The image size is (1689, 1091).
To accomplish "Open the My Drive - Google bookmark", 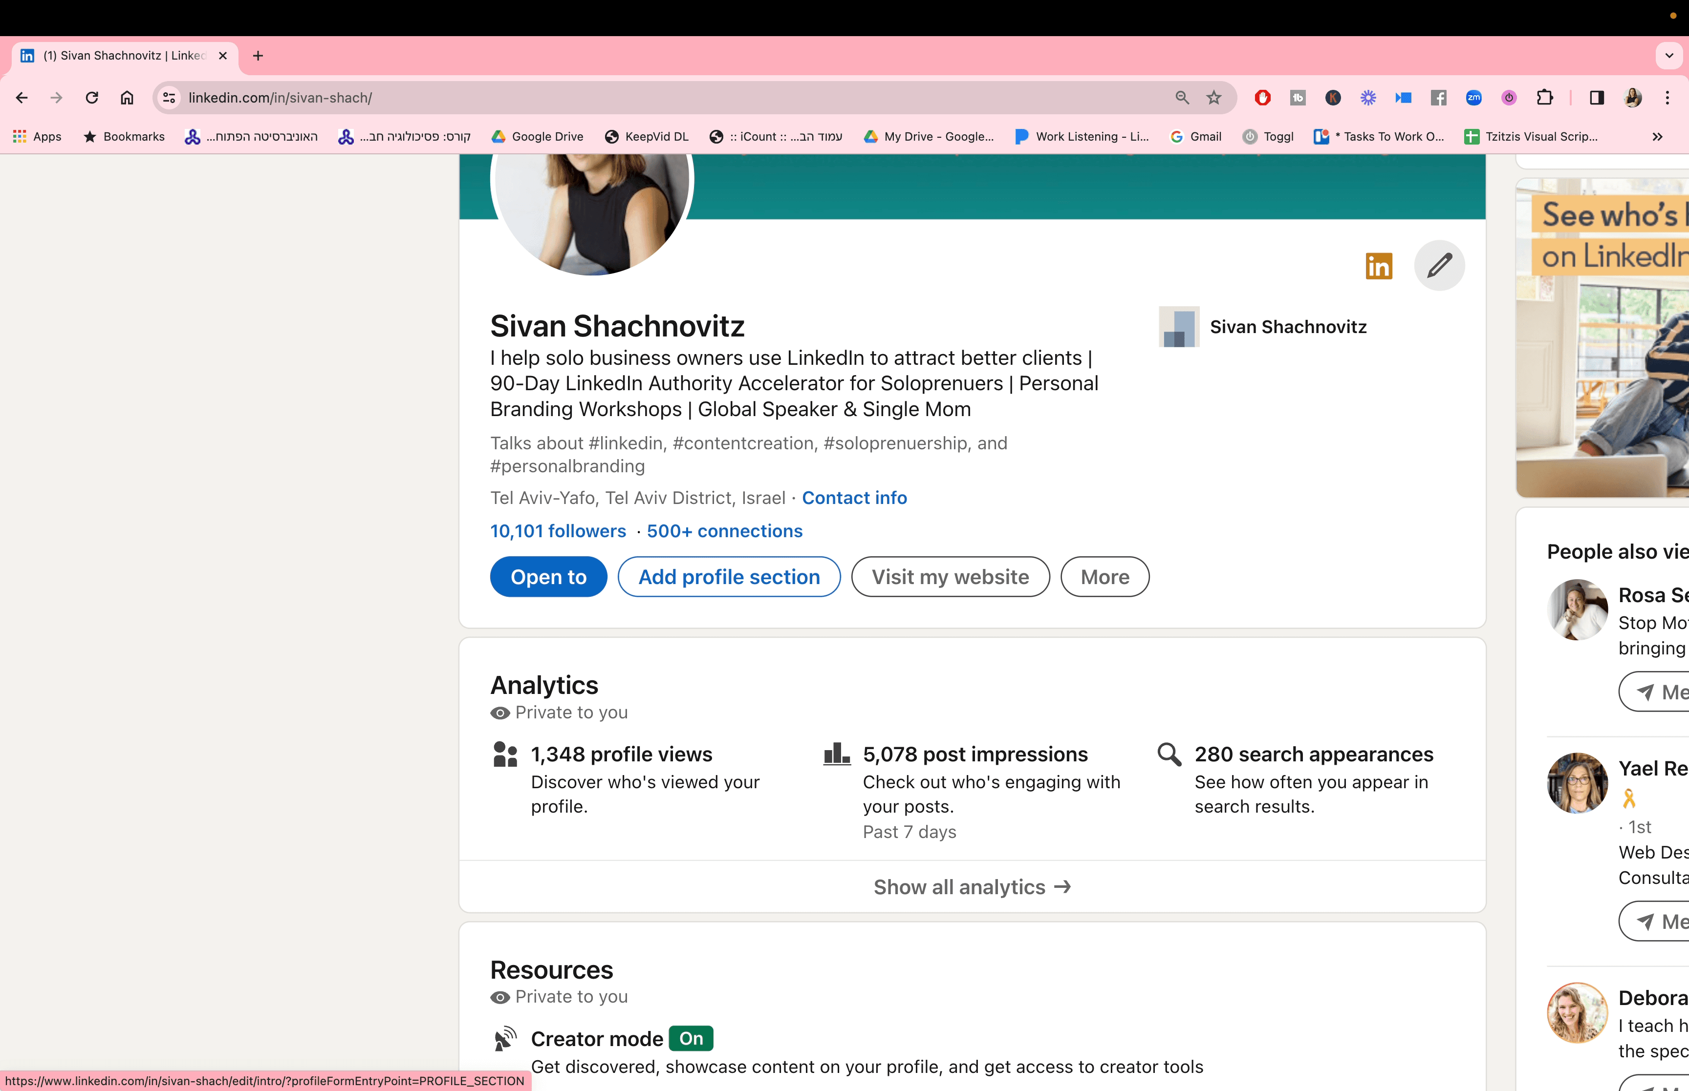I will [929, 137].
